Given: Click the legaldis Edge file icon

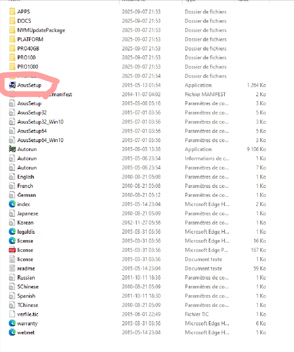Looking at the screenshot, I should [x=12, y=232].
